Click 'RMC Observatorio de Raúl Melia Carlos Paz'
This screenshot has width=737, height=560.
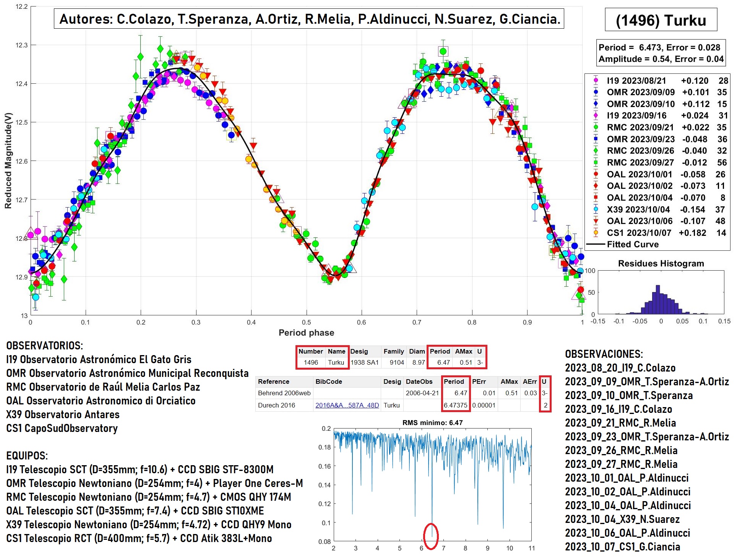pyautogui.click(x=103, y=387)
